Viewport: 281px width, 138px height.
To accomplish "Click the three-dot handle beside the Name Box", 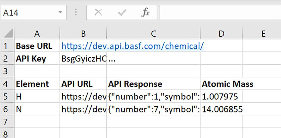I will tap(76, 12).
